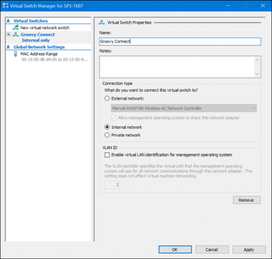This screenshot has width=272, height=259.
Task: Click the Virtual Switch Properties header icon
Action: (101, 23)
